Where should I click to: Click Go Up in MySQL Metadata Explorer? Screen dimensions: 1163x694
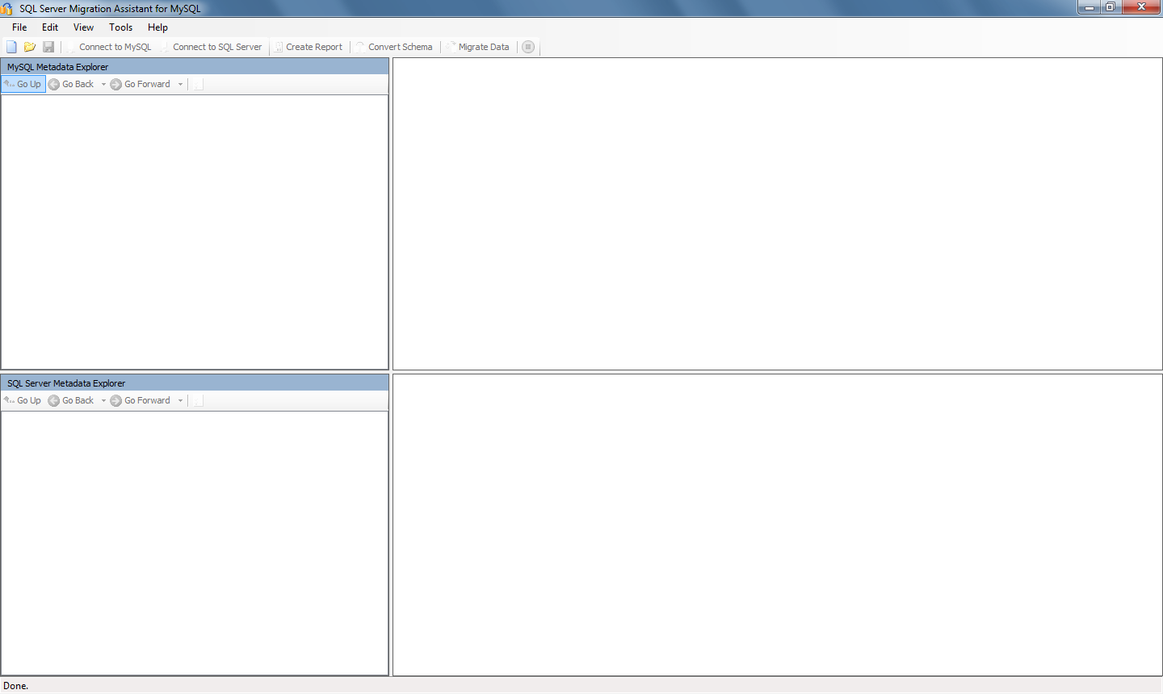[x=23, y=84]
